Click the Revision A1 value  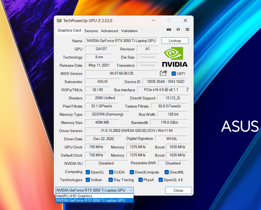[x=147, y=49]
